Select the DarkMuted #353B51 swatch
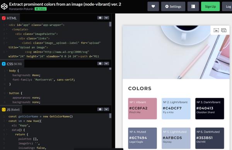The width and height of the screenshot is (232, 150). 210,138
